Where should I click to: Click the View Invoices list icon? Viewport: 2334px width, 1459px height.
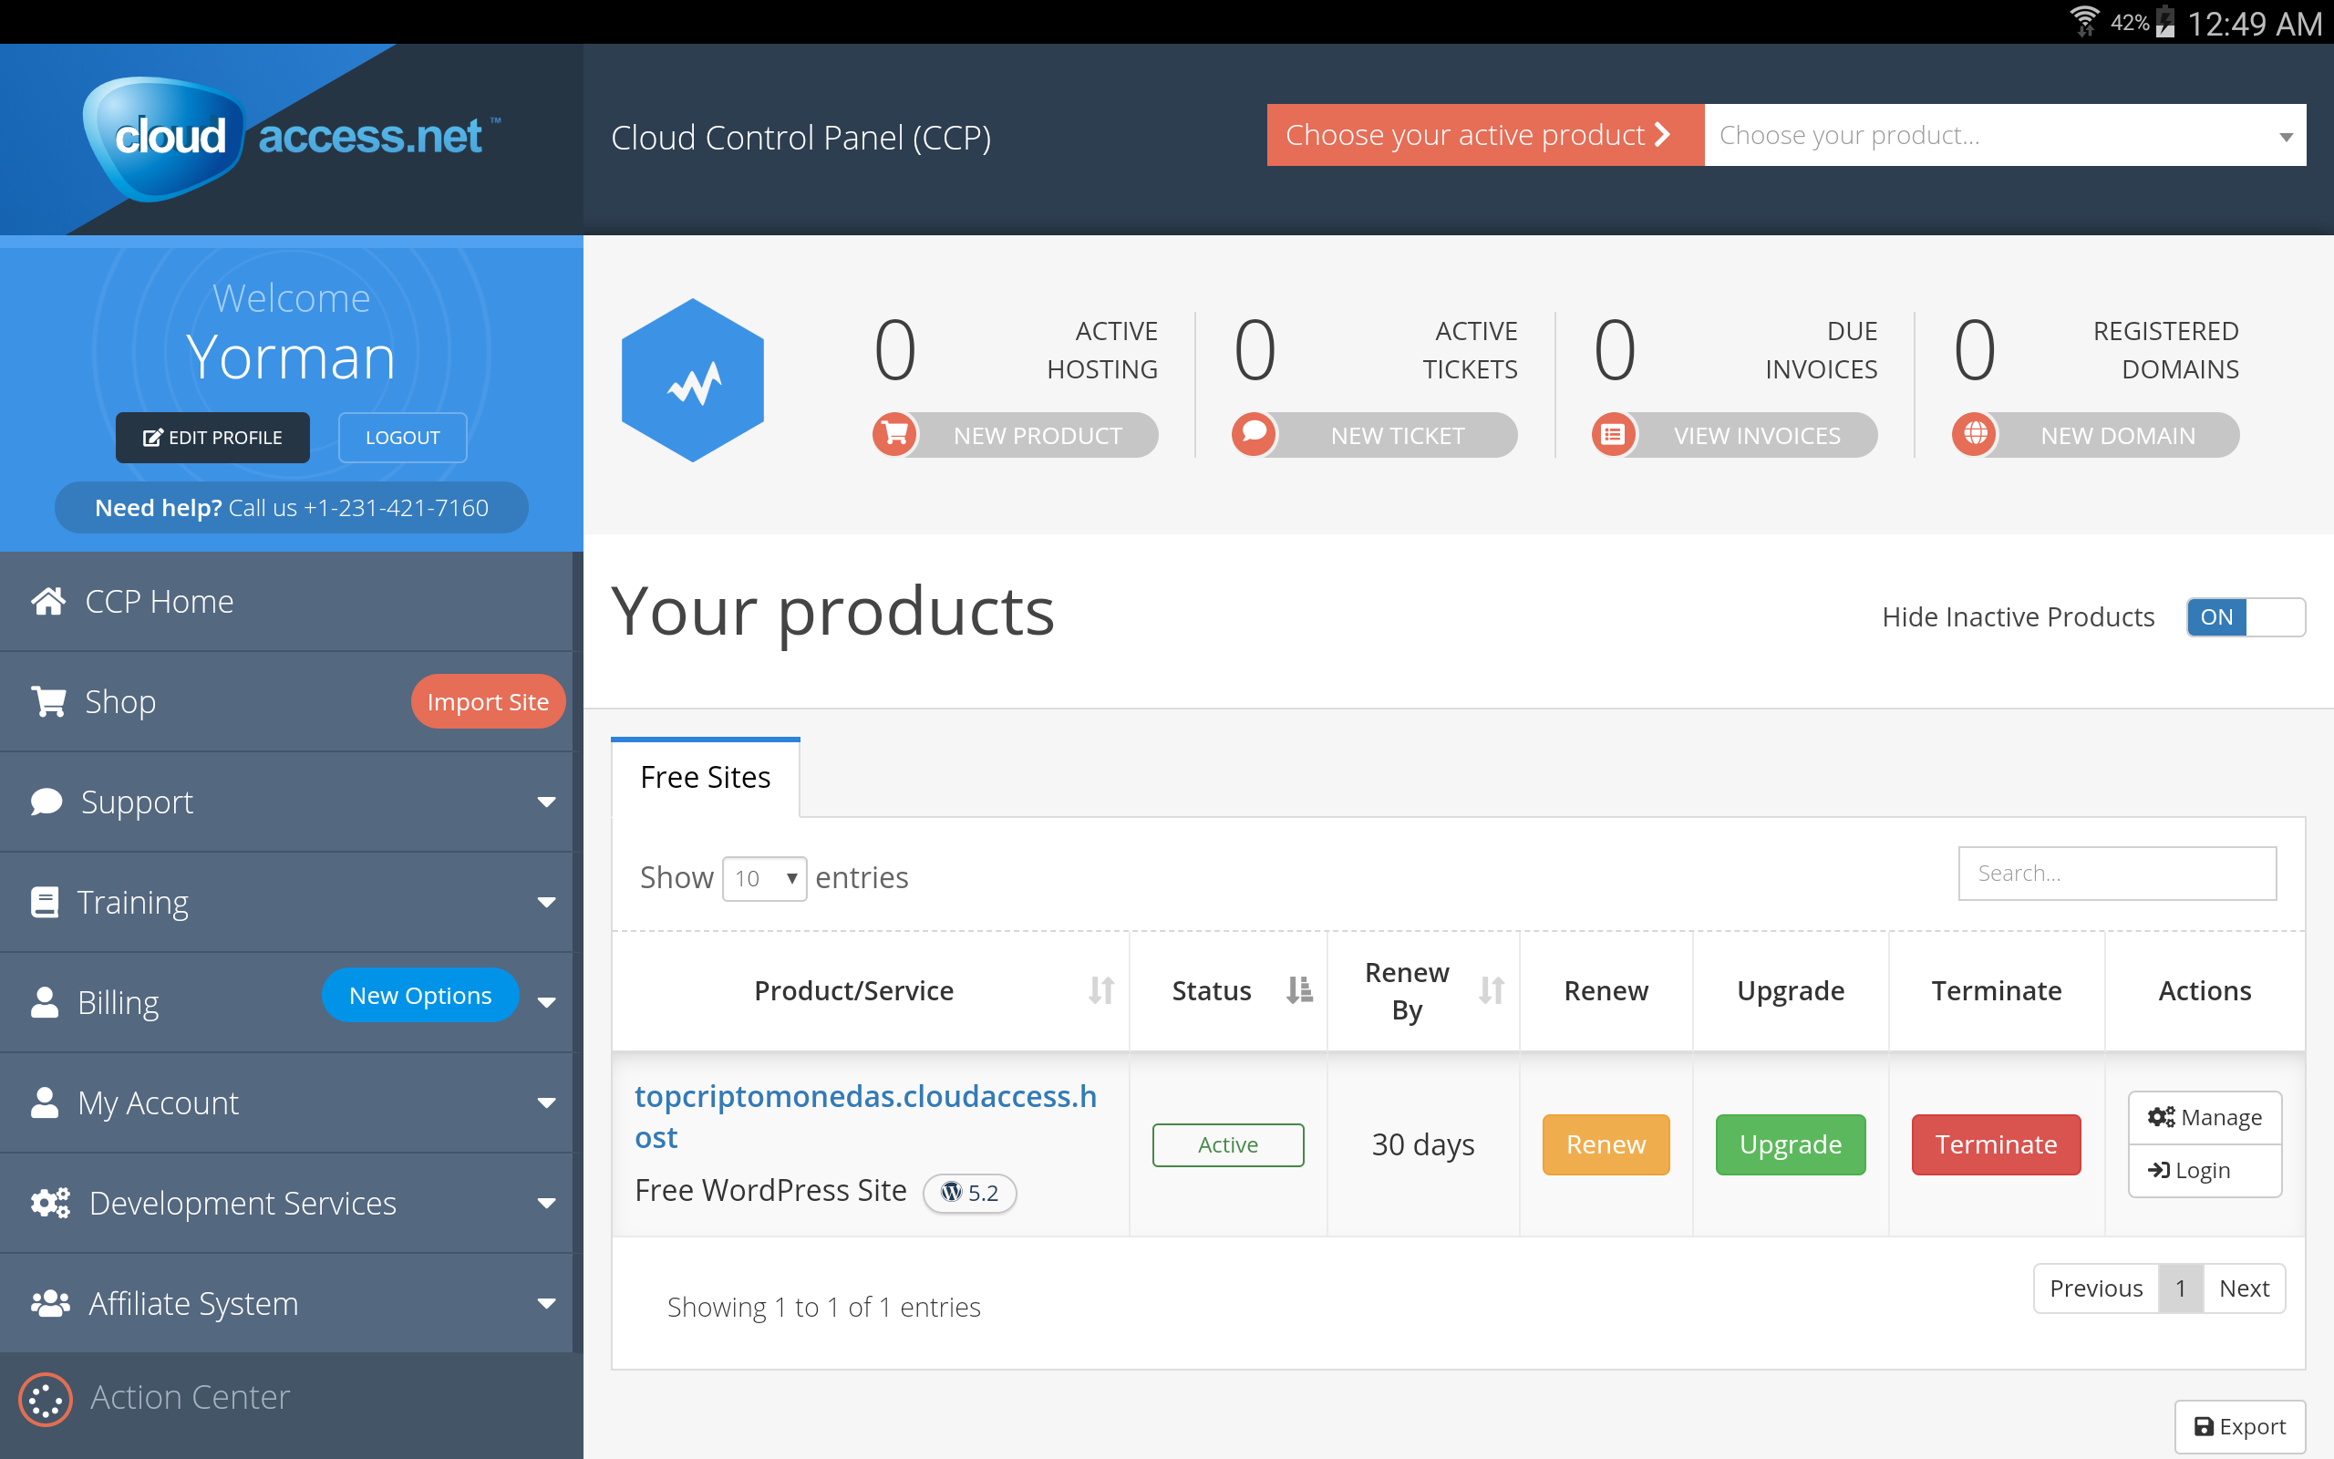coord(1614,434)
